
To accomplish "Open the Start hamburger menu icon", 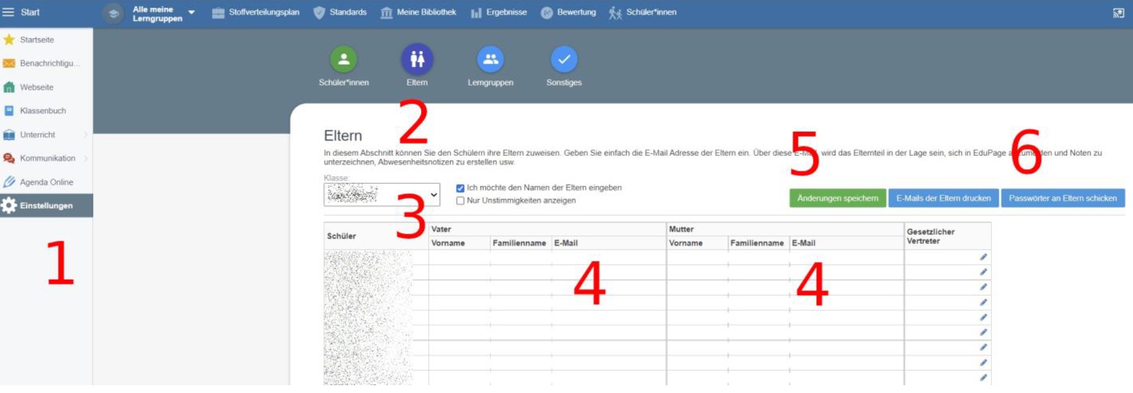I will [8, 12].
